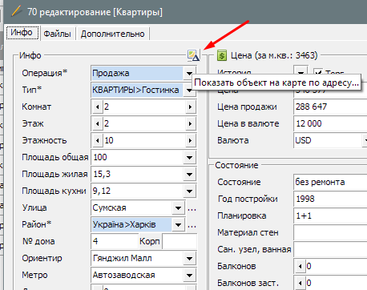Expand the Площадь общая dropdown
The image size is (367, 290).
pyautogui.click(x=189, y=158)
